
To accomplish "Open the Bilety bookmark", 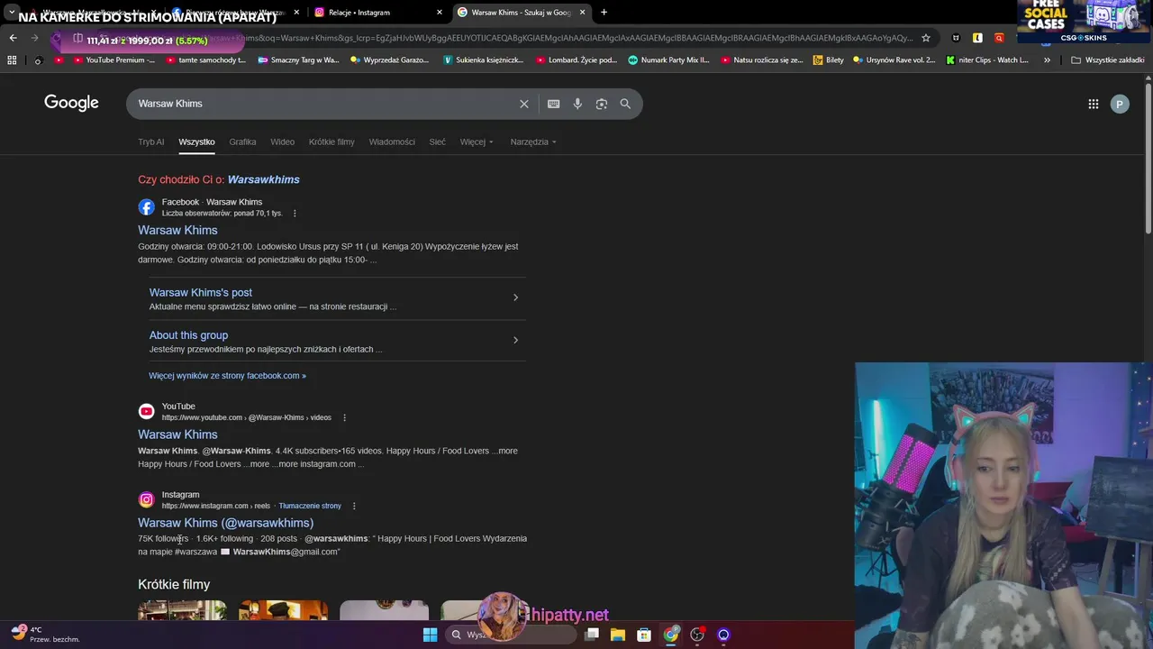I will point(829,60).
